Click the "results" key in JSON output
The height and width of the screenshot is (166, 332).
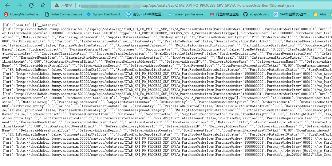[22, 25]
